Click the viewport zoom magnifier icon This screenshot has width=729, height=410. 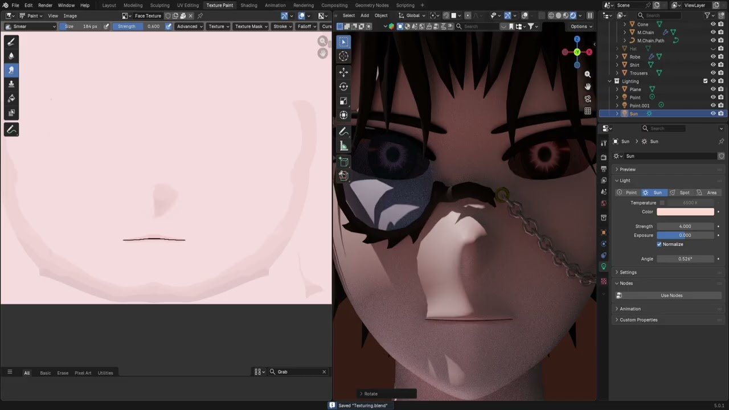588,74
